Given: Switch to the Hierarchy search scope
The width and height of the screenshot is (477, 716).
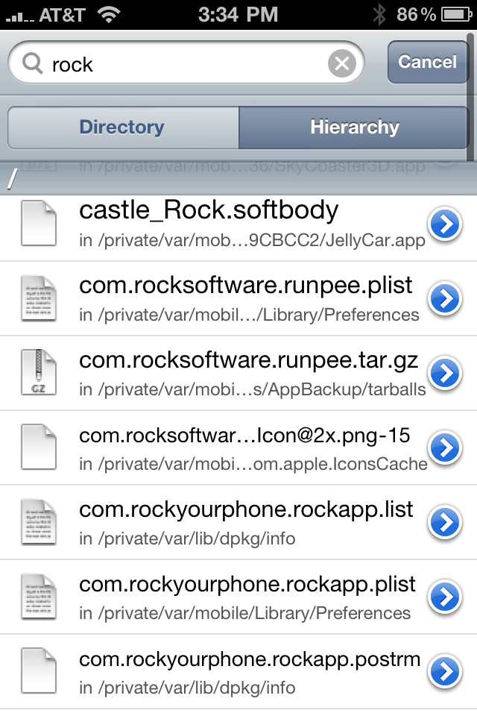Looking at the screenshot, I should pos(354,128).
